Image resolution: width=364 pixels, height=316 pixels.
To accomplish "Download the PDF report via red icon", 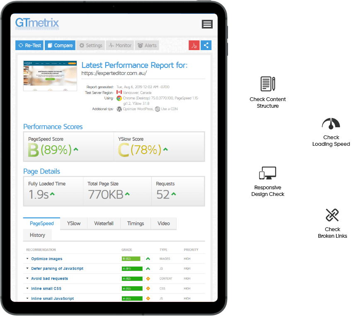I will (194, 46).
